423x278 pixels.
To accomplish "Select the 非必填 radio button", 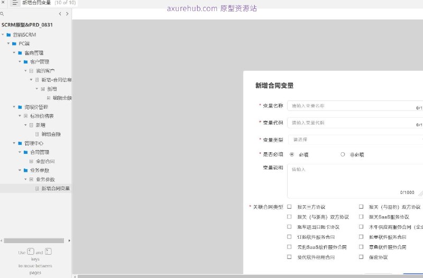I will (x=343, y=154).
